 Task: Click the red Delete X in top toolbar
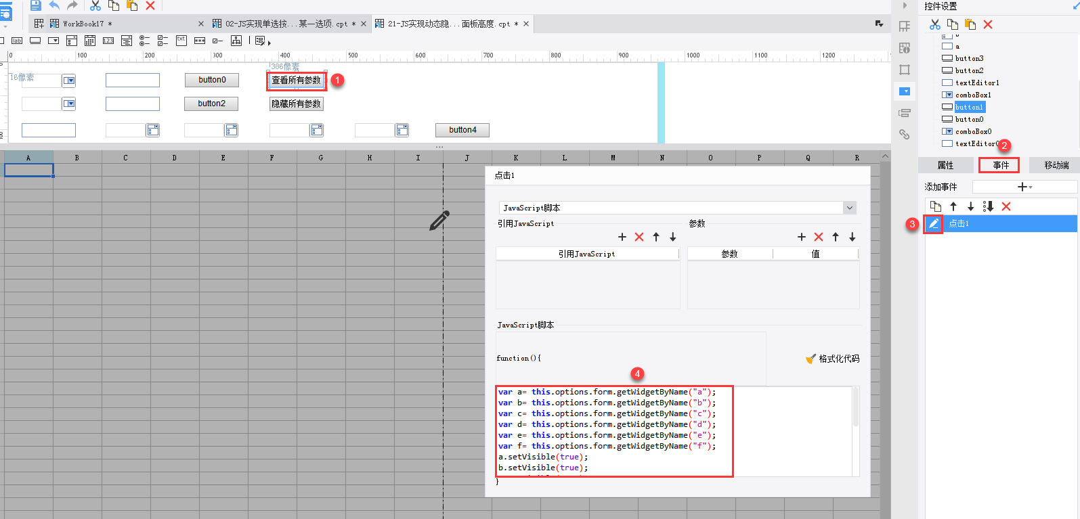point(150,5)
